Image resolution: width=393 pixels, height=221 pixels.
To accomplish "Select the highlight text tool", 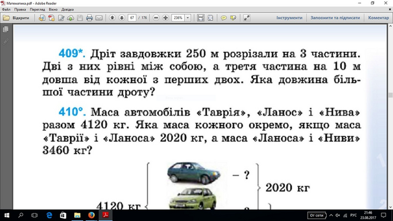I will tap(233, 18).
